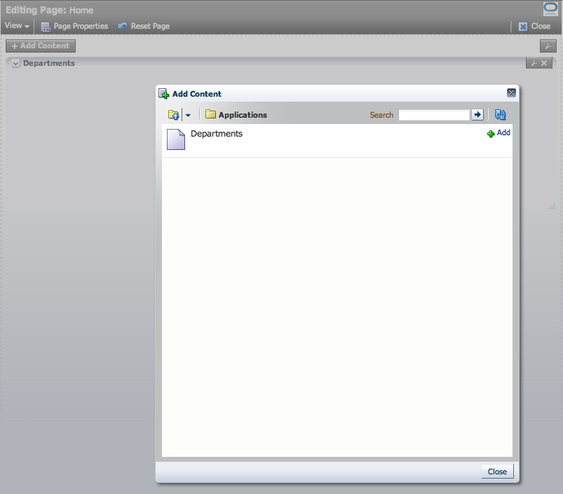Select Page Properties from the edit toolbar
Viewport: 563px width, 494px height.
(x=79, y=26)
